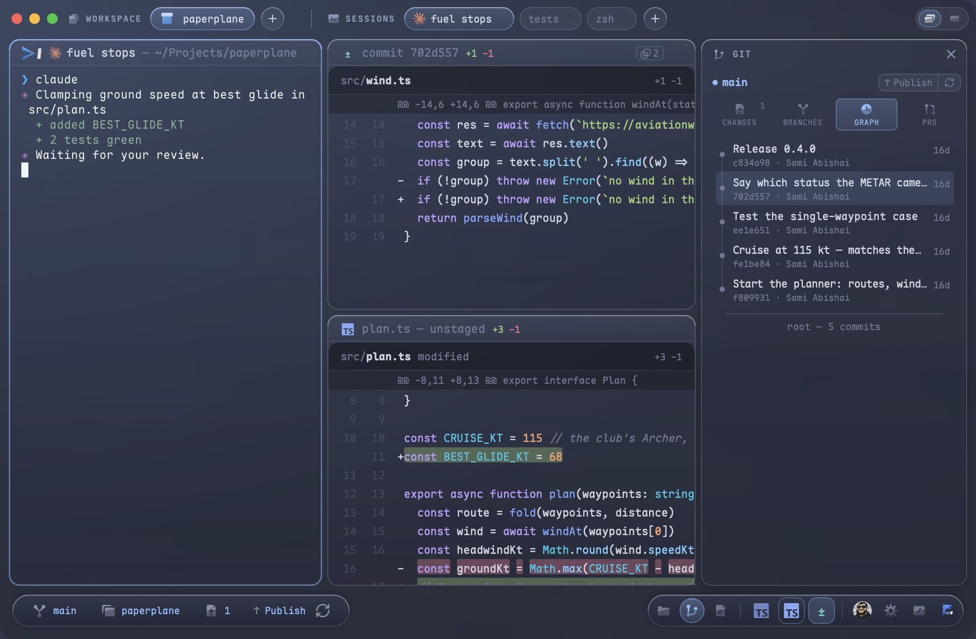
Task: Click the Git branch icon in the Git panel header
Action: (718, 54)
